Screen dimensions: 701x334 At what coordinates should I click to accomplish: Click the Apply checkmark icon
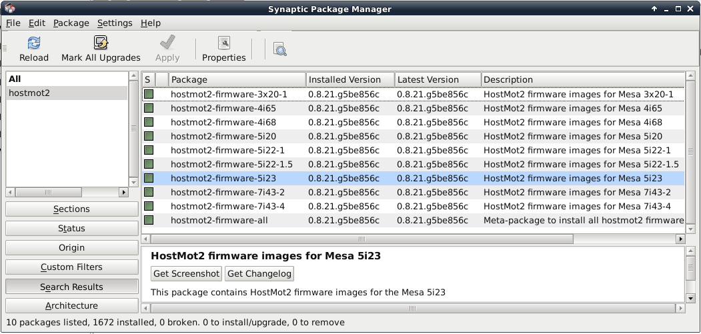[x=167, y=43]
